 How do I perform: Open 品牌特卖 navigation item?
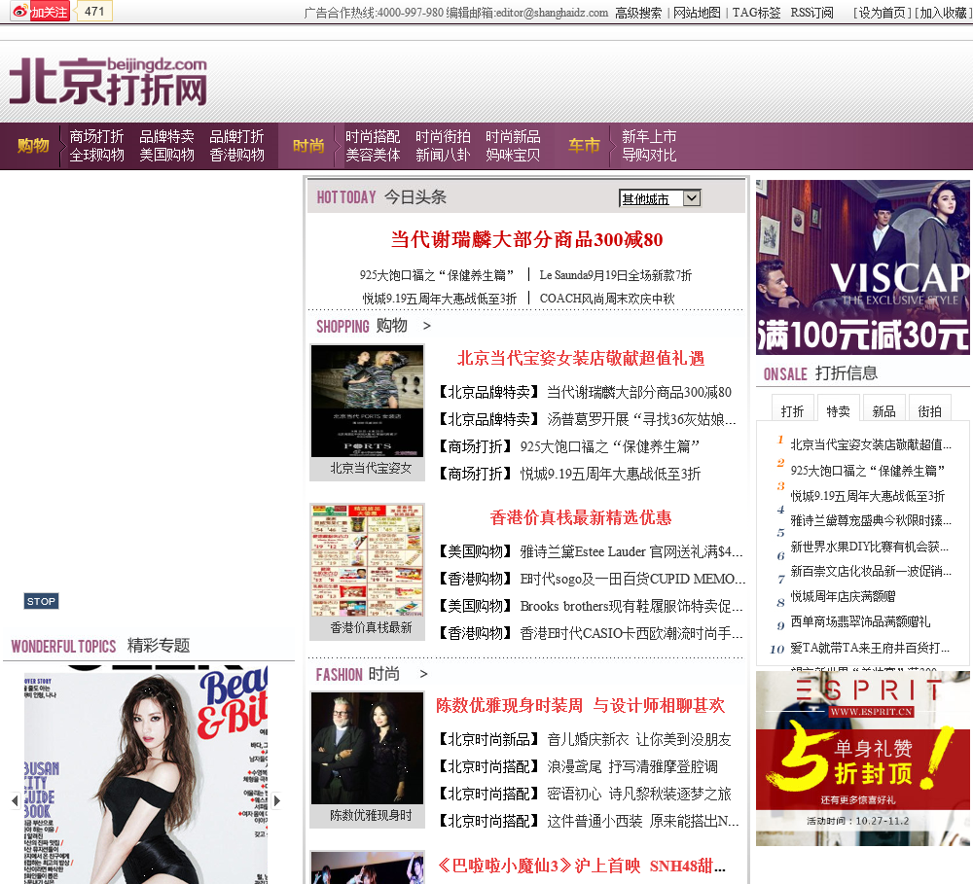point(167,136)
